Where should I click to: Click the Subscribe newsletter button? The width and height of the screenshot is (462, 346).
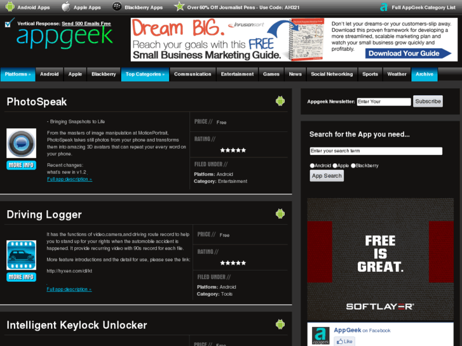click(428, 102)
